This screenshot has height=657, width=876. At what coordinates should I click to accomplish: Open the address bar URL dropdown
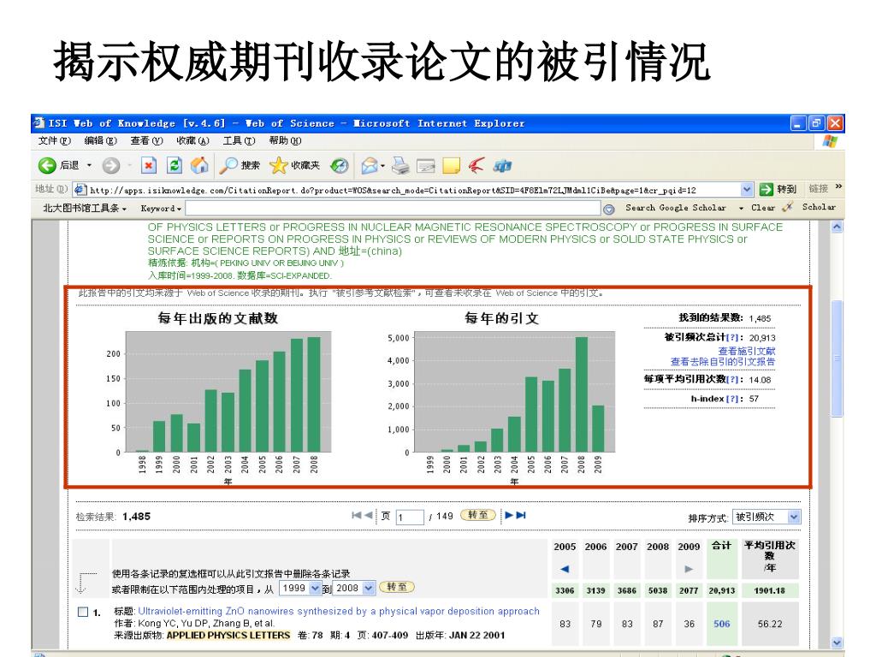pyautogui.click(x=747, y=189)
